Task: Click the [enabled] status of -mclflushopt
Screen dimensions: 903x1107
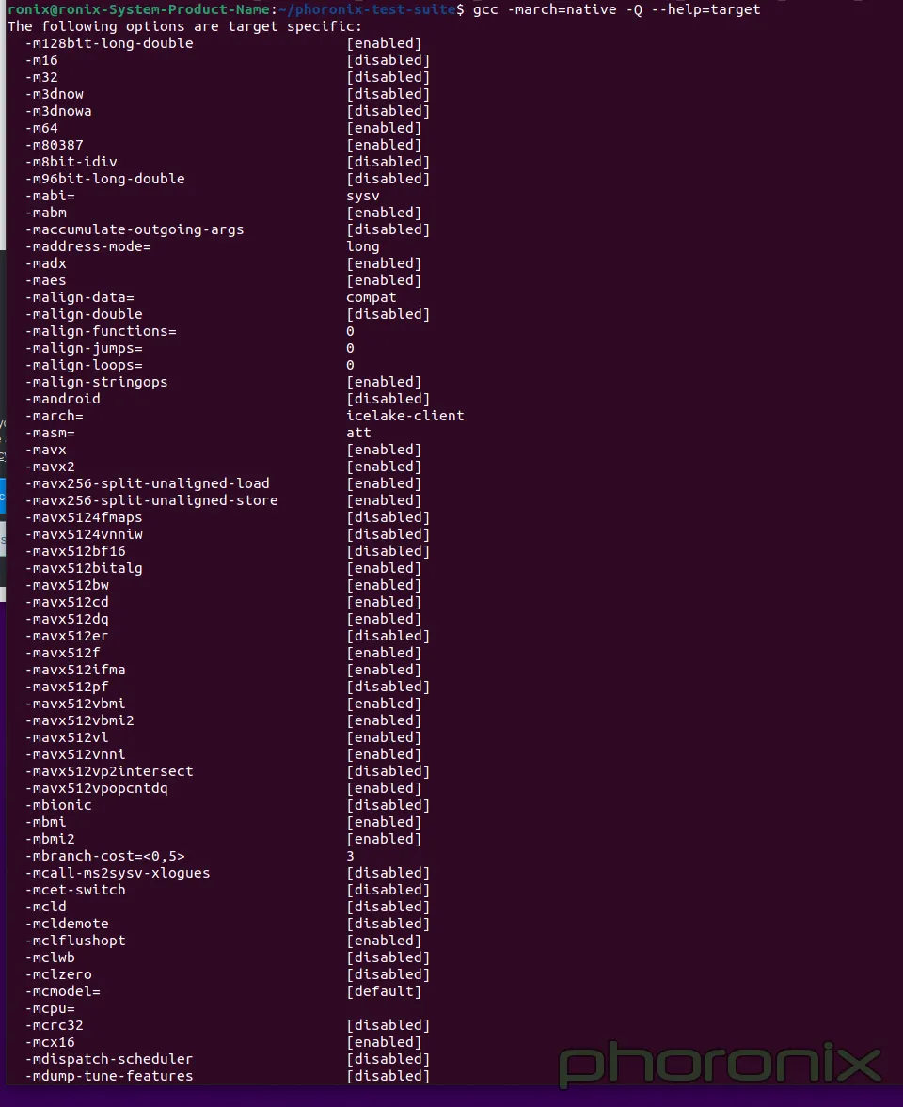Action: 384,941
